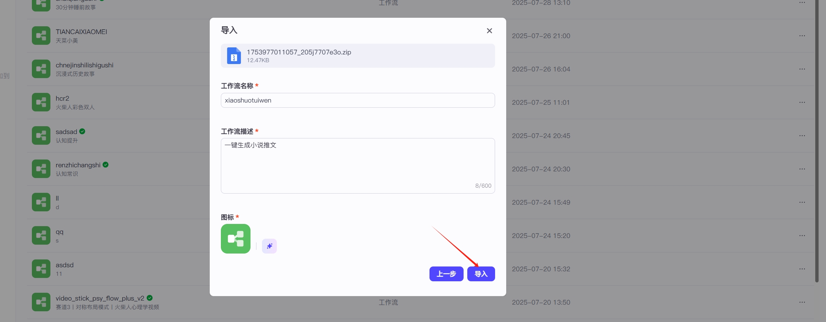Click the AI generate icon sparkle button

coord(269,246)
